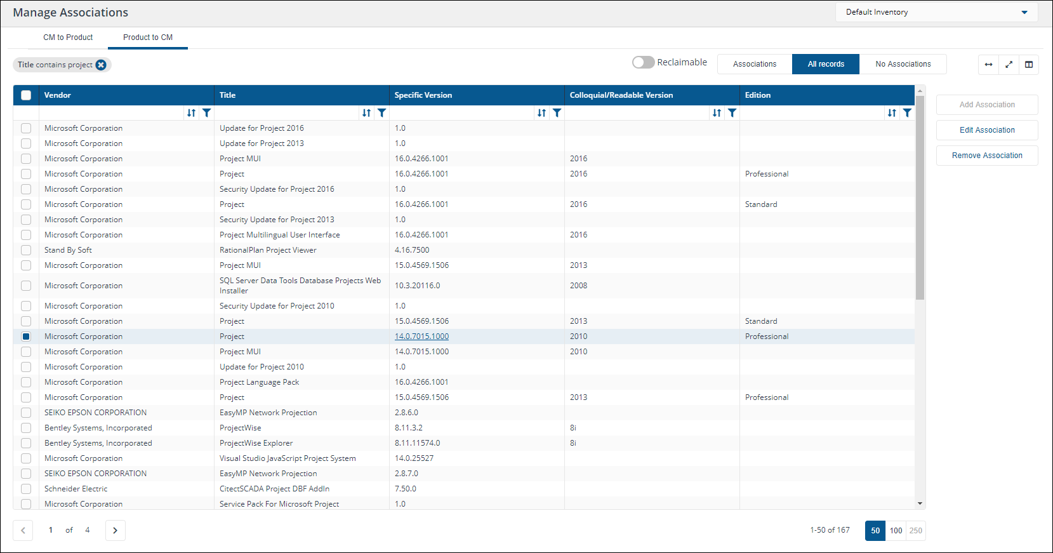Go to the next page of results

[x=115, y=530]
